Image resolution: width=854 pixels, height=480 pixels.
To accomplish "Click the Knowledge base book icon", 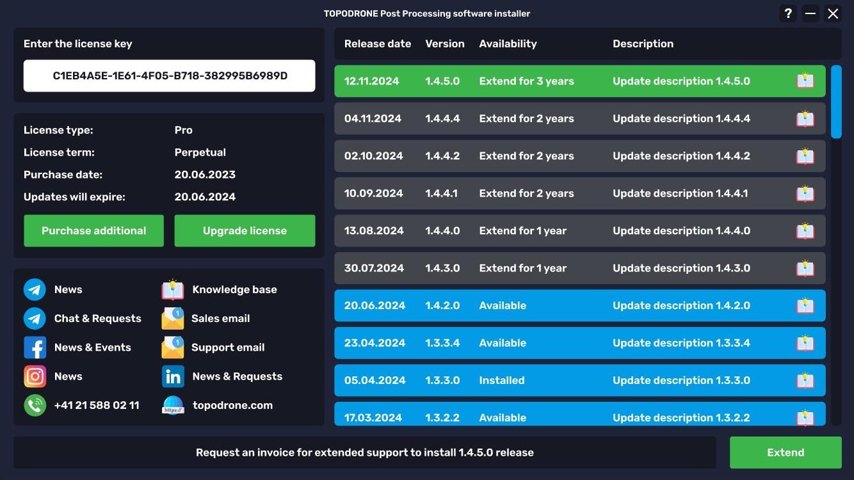I will tap(173, 289).
